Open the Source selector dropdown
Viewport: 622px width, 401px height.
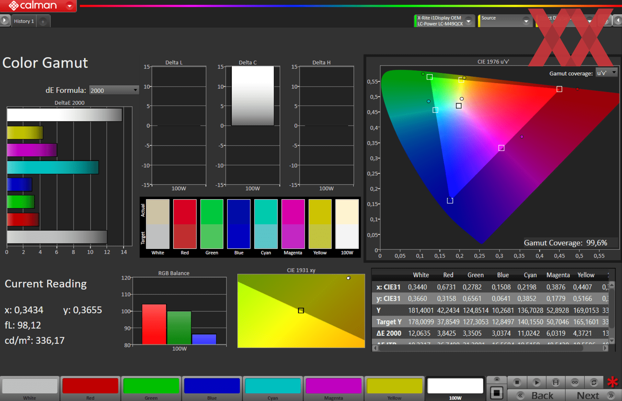coord(526,21)
